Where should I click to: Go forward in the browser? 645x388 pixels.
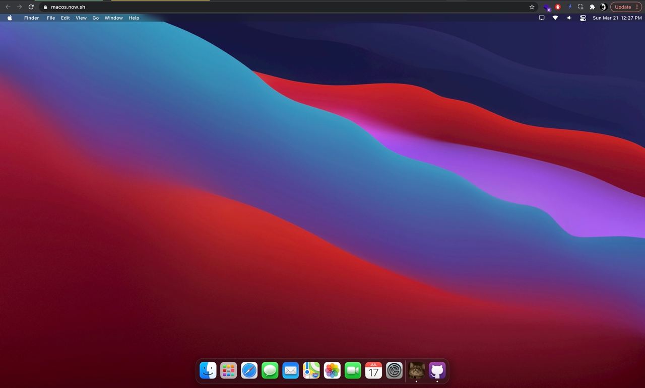[x=19, y=7]
